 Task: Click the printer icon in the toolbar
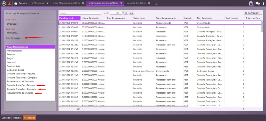(x=132, y=13)
